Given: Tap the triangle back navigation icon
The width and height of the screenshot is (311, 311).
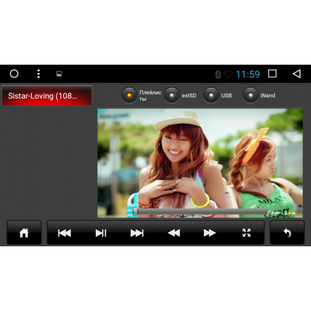Looking at the screenshot, I should tap(297, 73).
